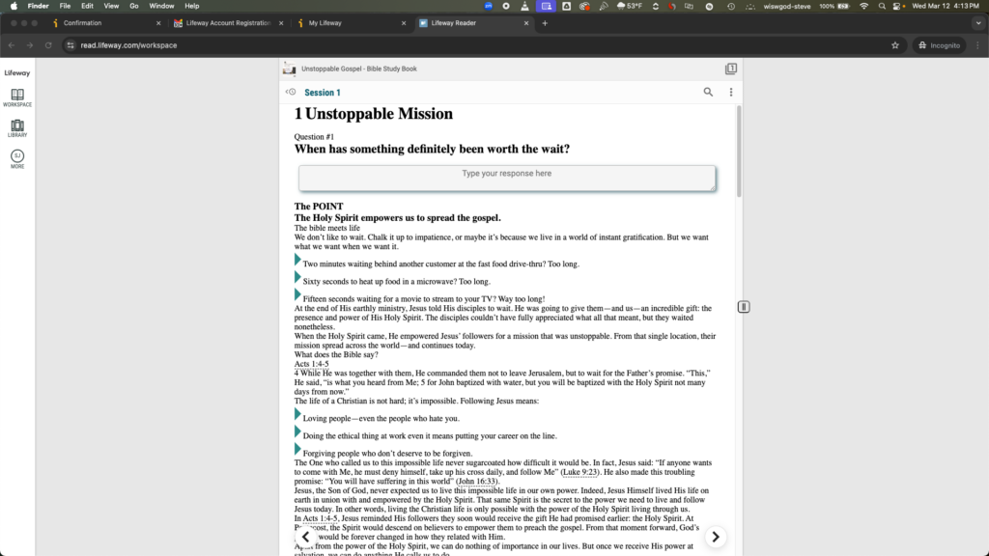This screenshot has width=989, height=556.
Task: Toggle the split panel layout icon in the reader header
Action: click(731, 69)
